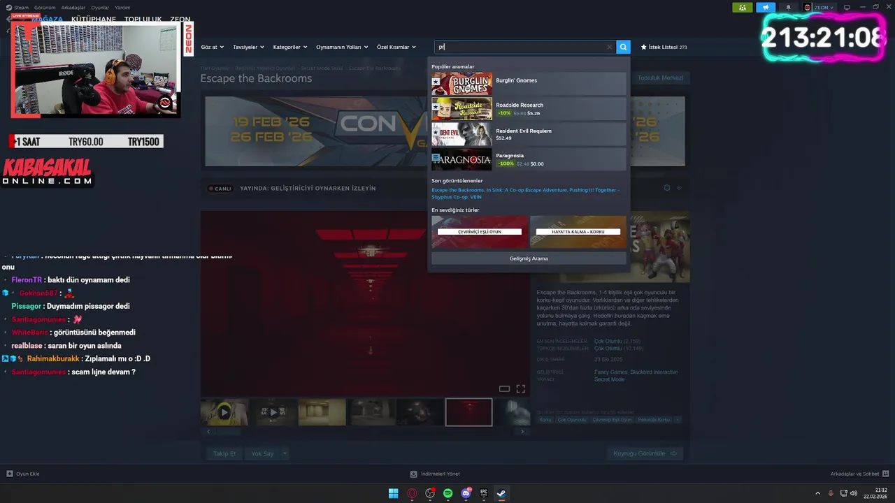The image size is (895, 503).
Task: Select Roadside Research search suggestion
Action: pos(529,109)
